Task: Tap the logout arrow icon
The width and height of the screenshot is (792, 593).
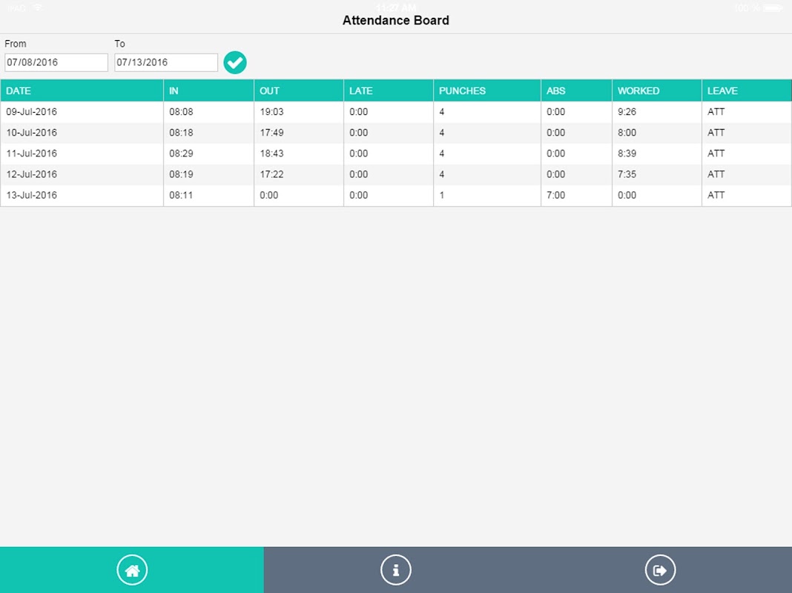Action: click(660, 570)
